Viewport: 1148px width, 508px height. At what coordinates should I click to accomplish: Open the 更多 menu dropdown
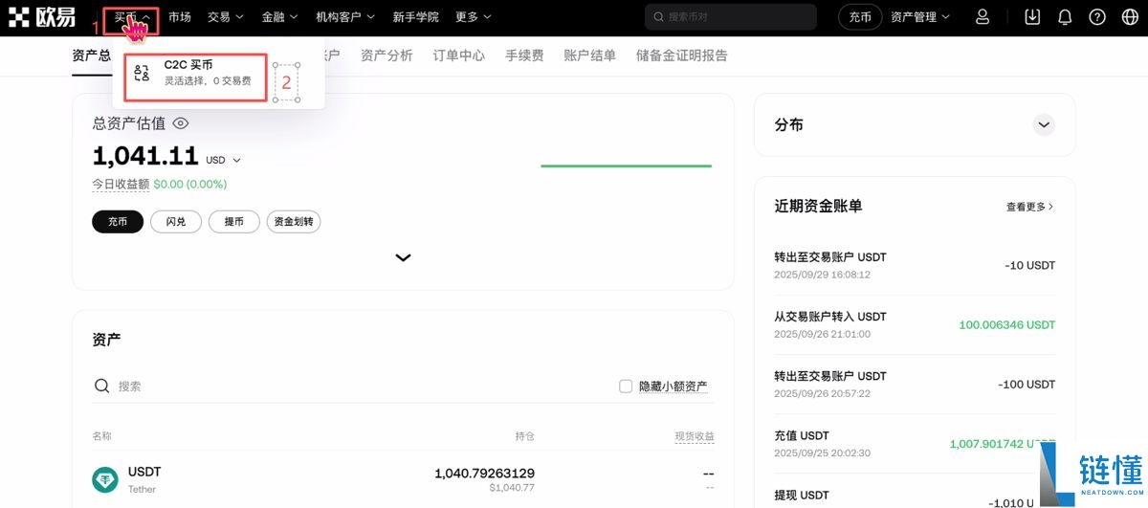474,17
